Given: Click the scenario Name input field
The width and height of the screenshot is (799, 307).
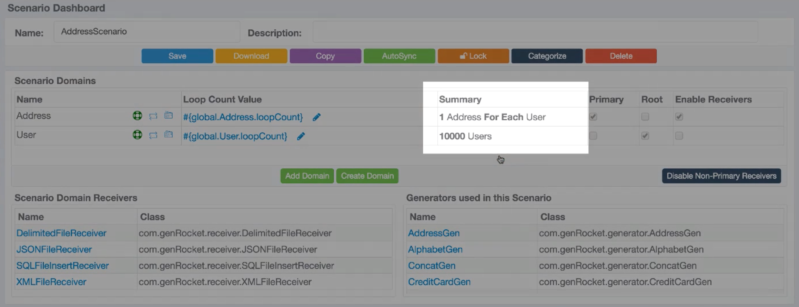Looking at the screenshot, I should click(147, 32).
